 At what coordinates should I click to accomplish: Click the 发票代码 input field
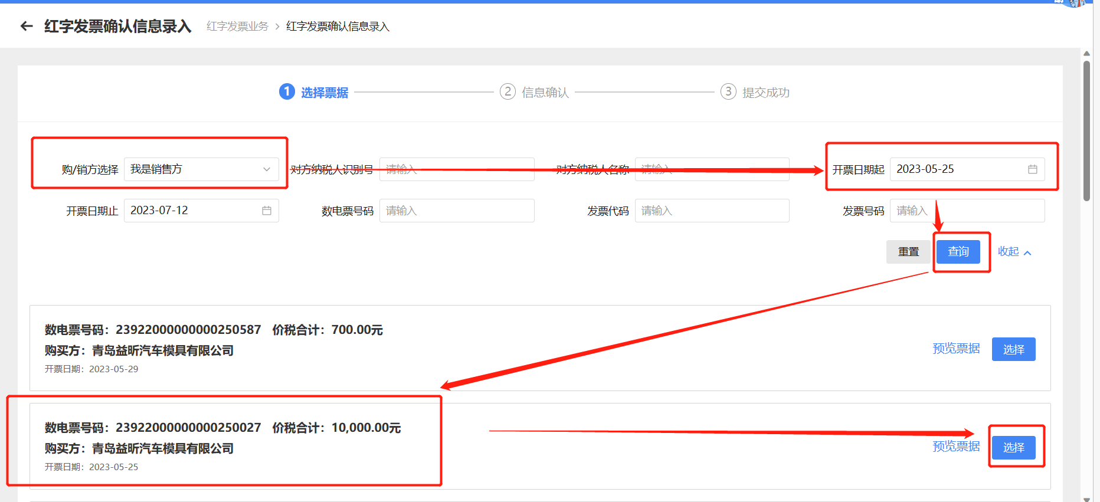pos(712,211)
